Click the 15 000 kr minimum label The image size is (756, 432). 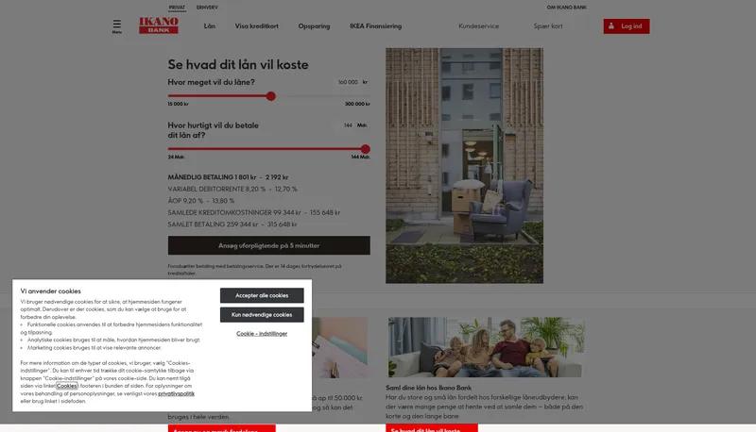(179, 104)
